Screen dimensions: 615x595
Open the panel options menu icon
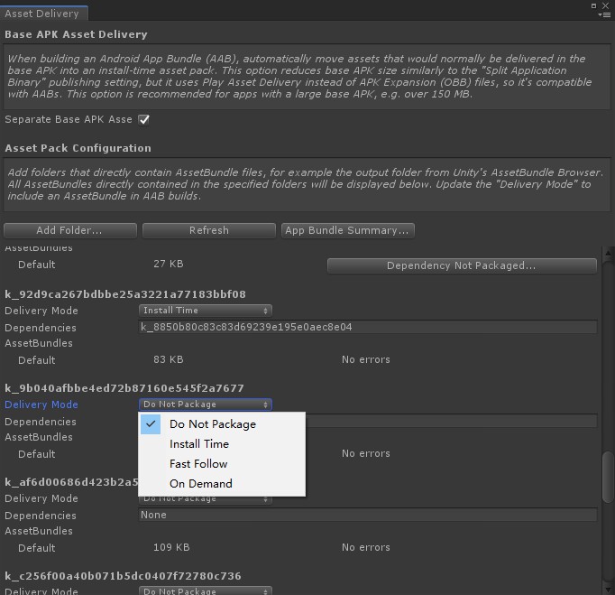[x=604, y=15]
